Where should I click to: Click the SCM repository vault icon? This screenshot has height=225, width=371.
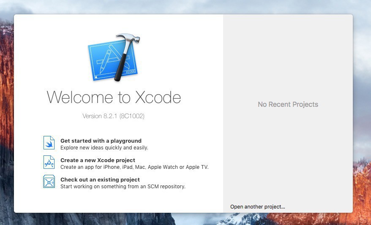tap(49, 182)
